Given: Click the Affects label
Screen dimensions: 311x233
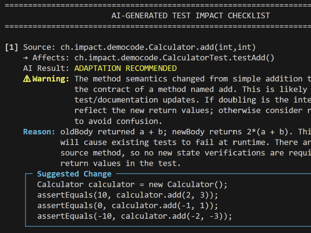Looking at the screenshot, I should (x=51, y=58).
